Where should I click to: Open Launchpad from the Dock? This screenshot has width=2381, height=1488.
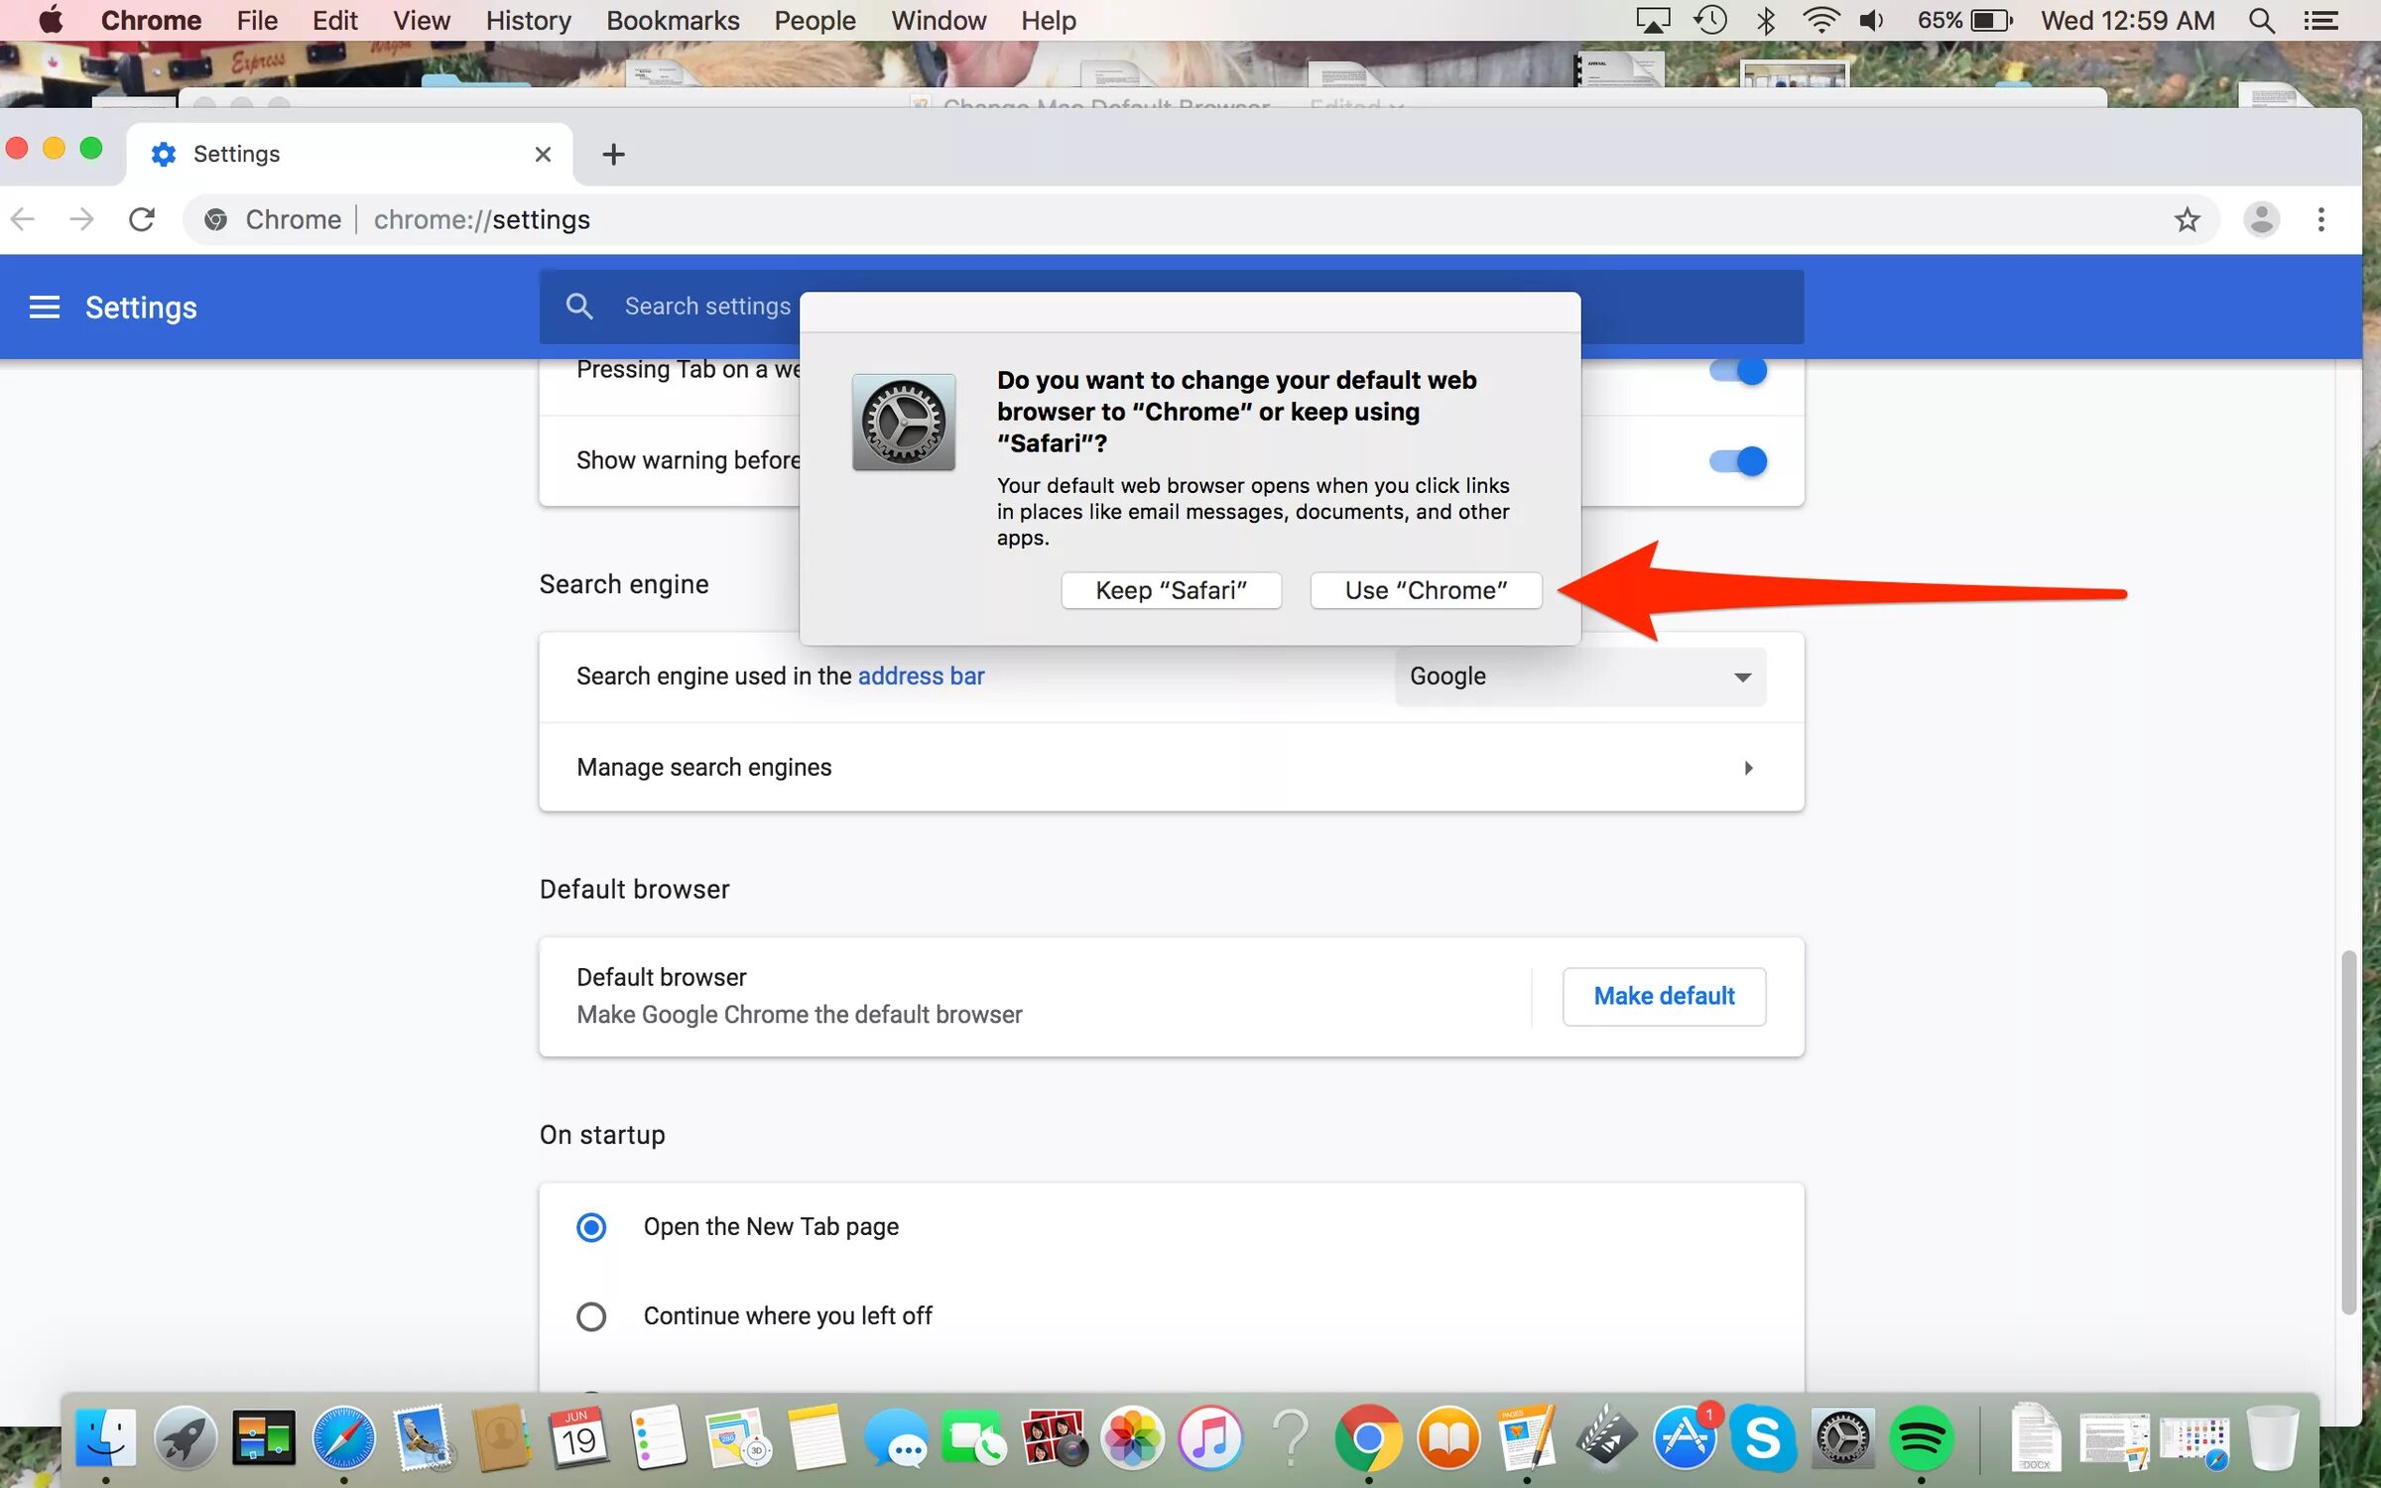pyautogui.click(x=185, y=1438)
